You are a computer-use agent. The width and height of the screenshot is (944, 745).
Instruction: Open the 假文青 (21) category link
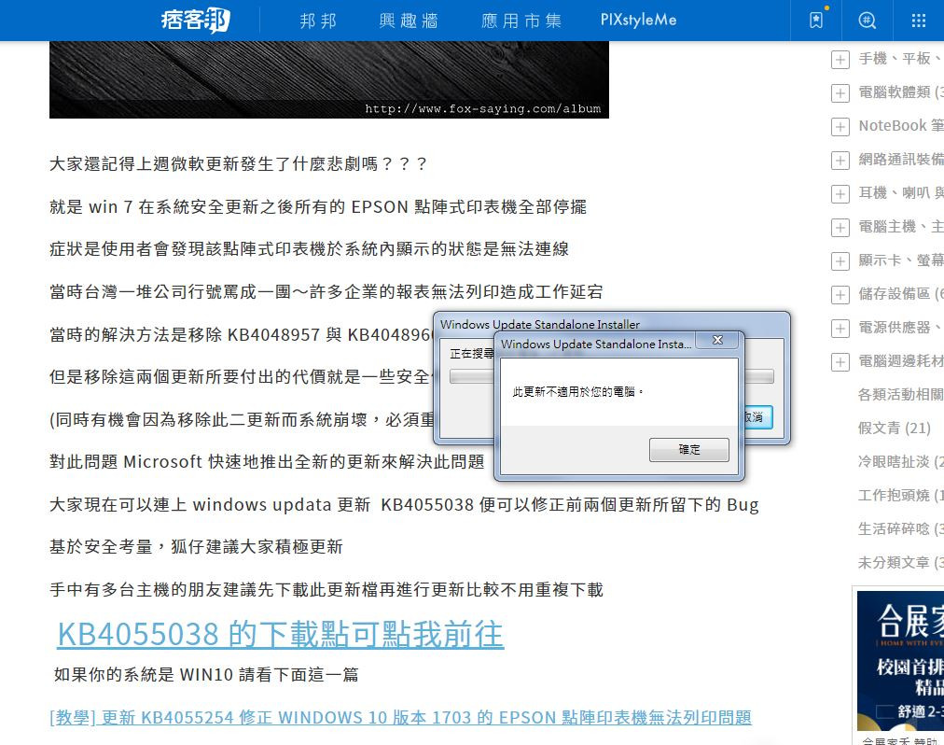(x=894, y=428)
